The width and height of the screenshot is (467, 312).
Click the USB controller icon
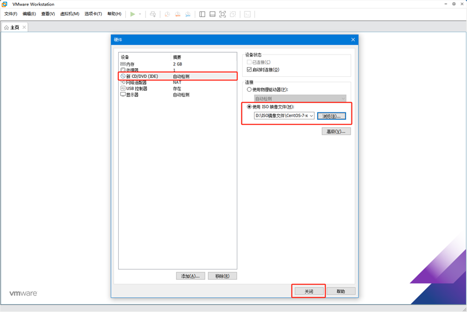click(x=123, y=88)
